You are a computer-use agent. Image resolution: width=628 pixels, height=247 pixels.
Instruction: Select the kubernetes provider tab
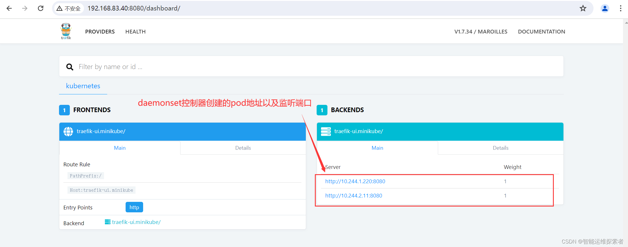click(83, 86)
